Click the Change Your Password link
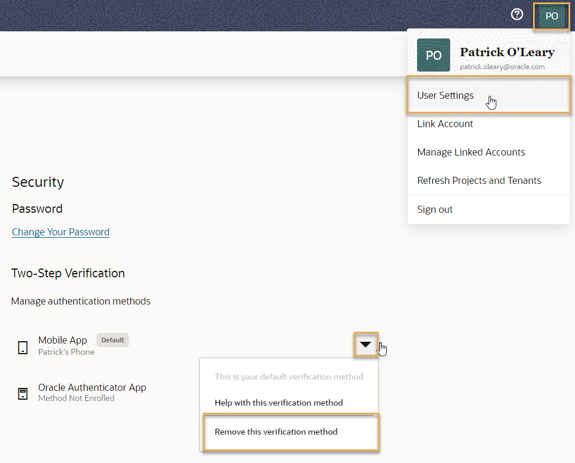 click(x=60, y=232)
